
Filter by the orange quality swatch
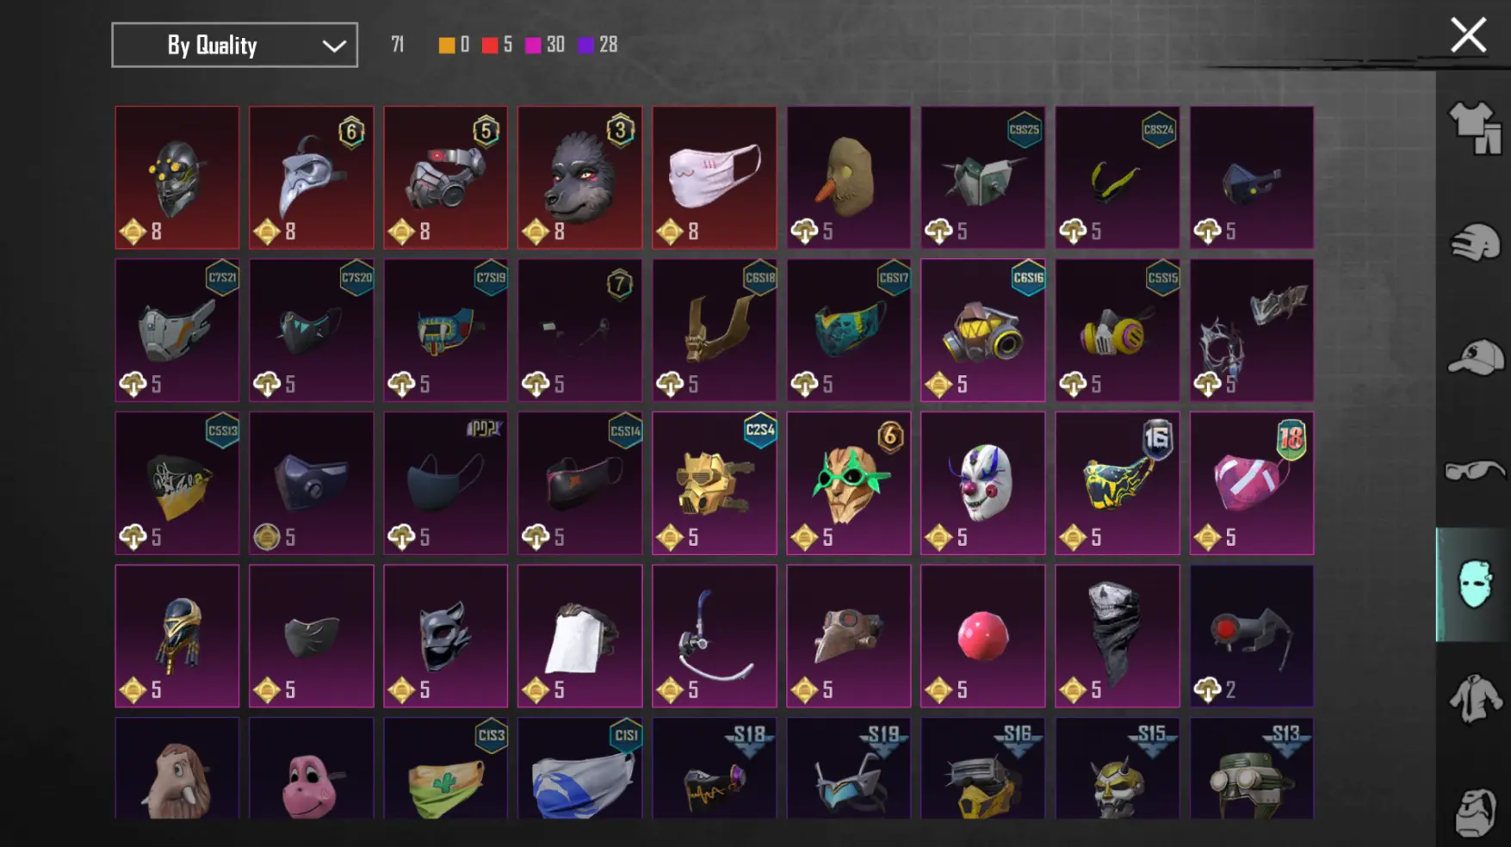[446, 45]
